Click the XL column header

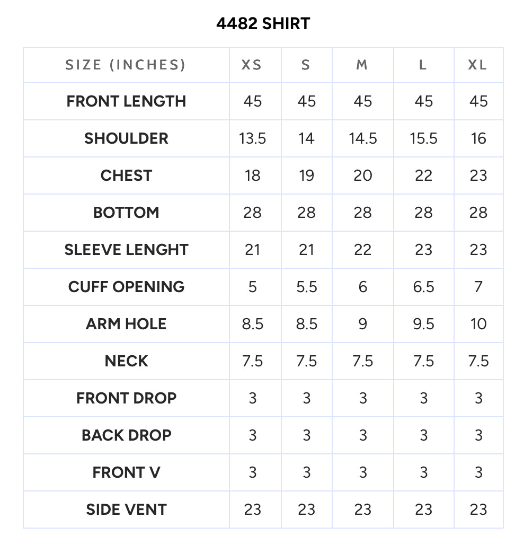[x=477, y=65]
